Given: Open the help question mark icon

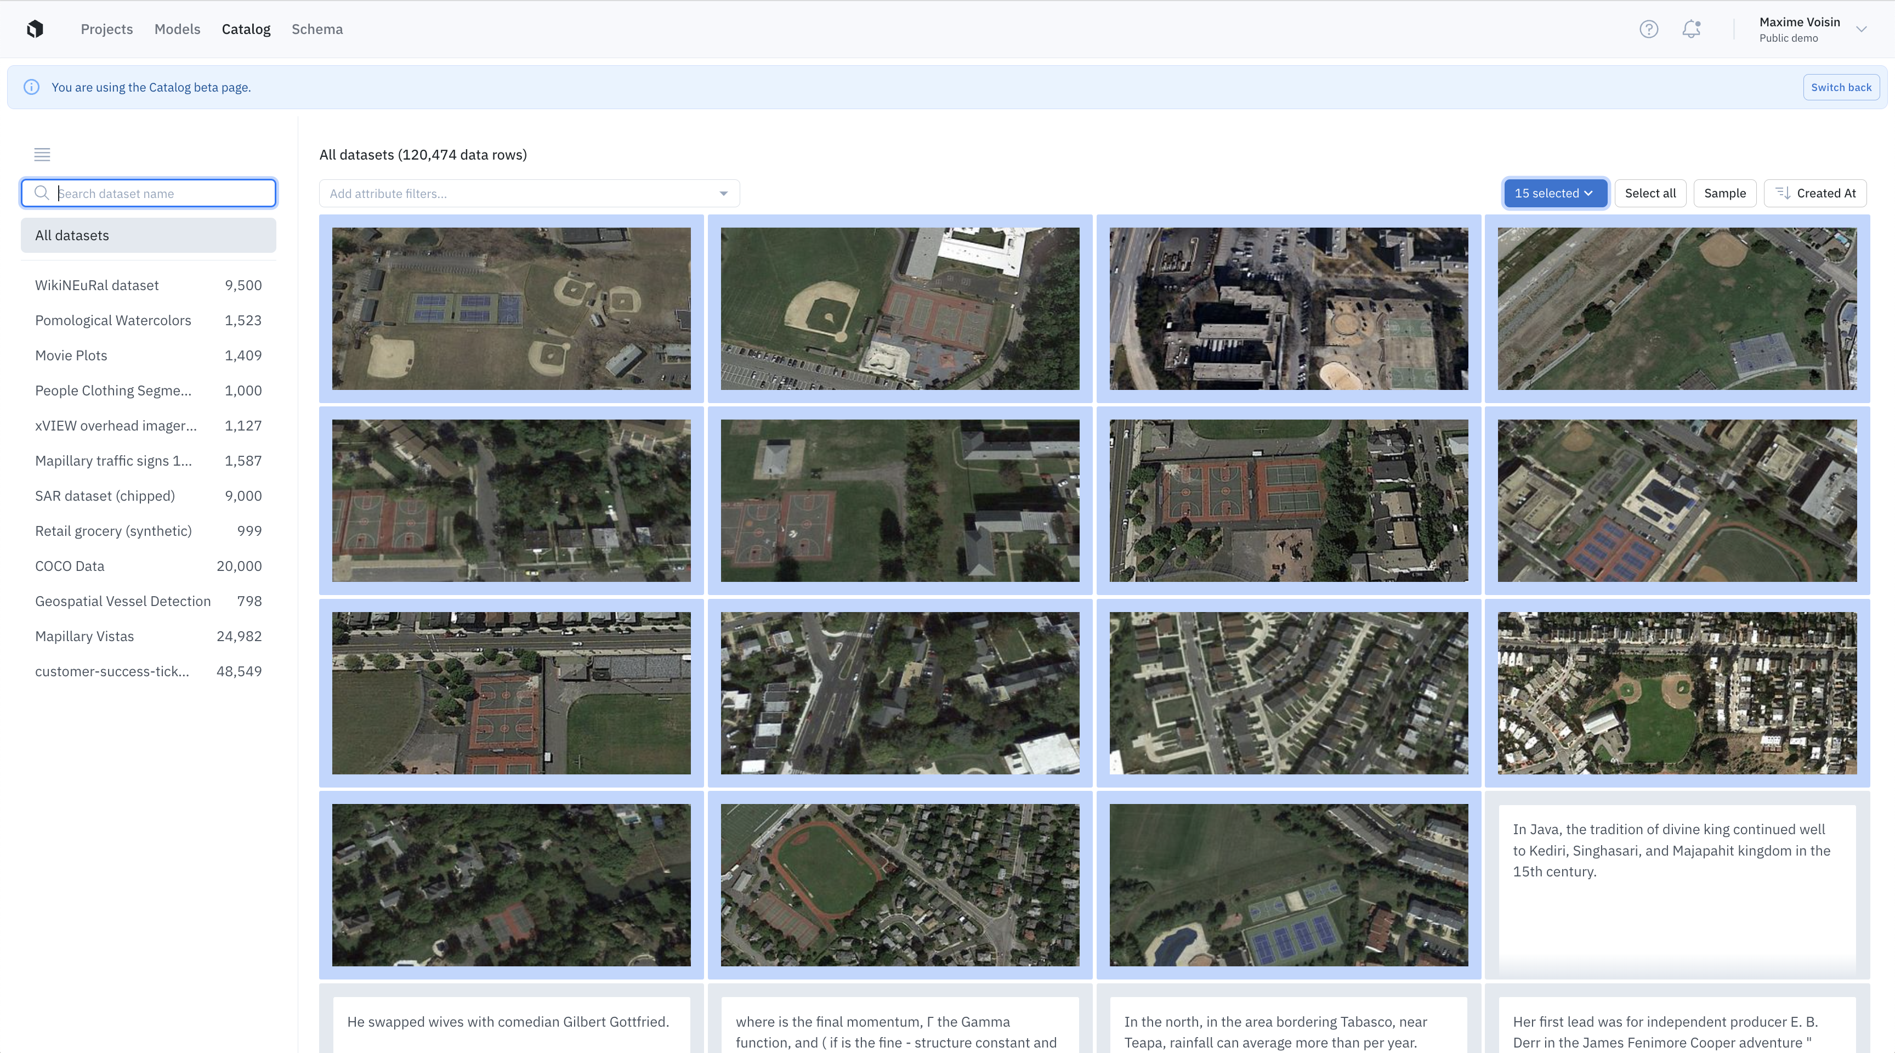Looking at the screenshot, I should [1649, 29].
